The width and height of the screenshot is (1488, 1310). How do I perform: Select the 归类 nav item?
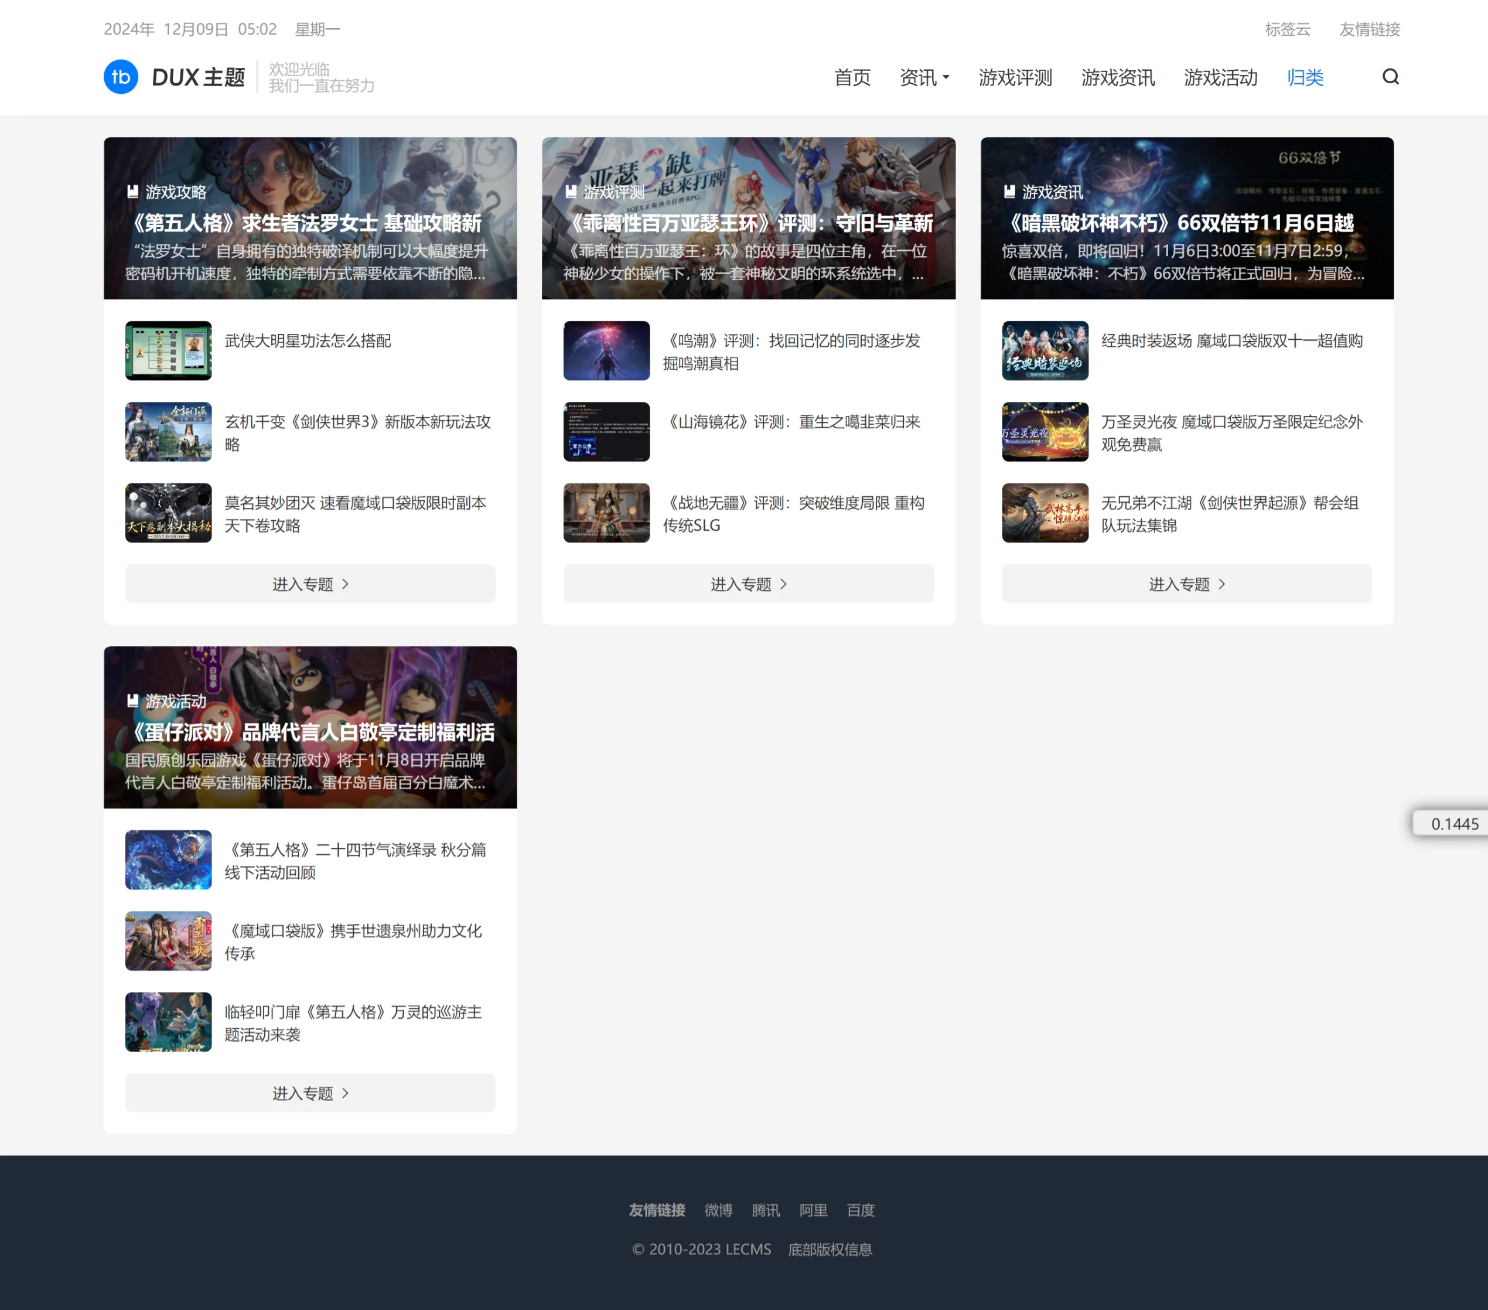tap(1305, 77)
